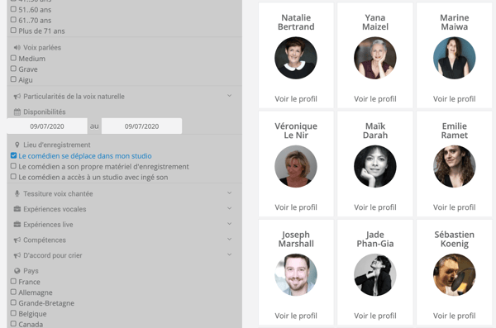
Task: Enable Le comédien a son propre matériel d'enregistrement
Action: coord(13,166)
